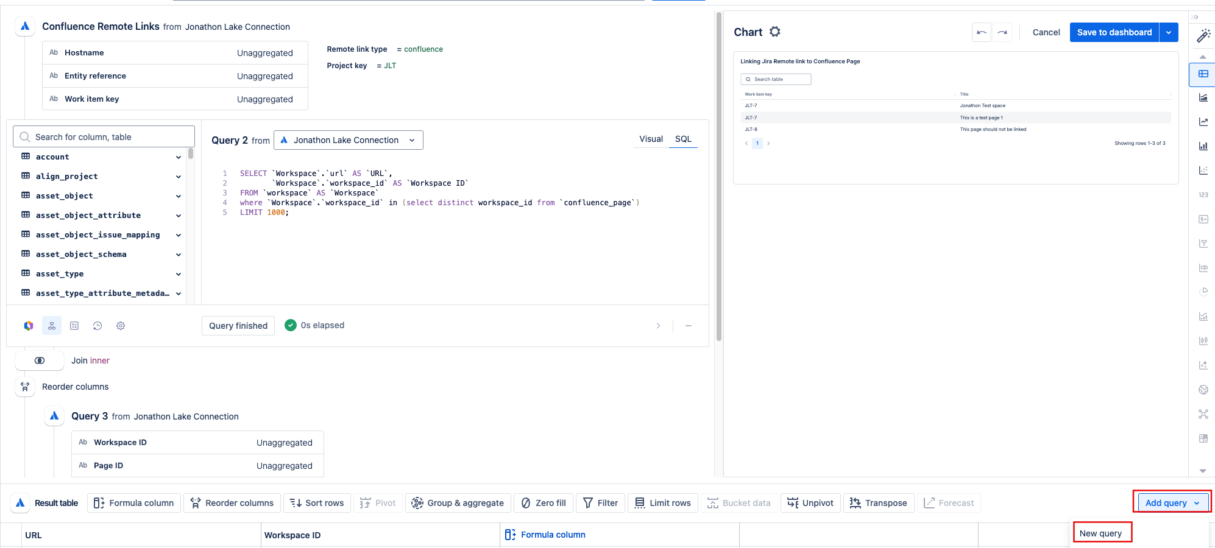Switch to the Visual mode tab
This screenshot has width=1215, height=548.
point(651,139)
